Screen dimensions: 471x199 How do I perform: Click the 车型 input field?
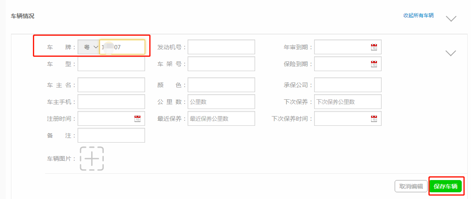(x=111, y=64)
